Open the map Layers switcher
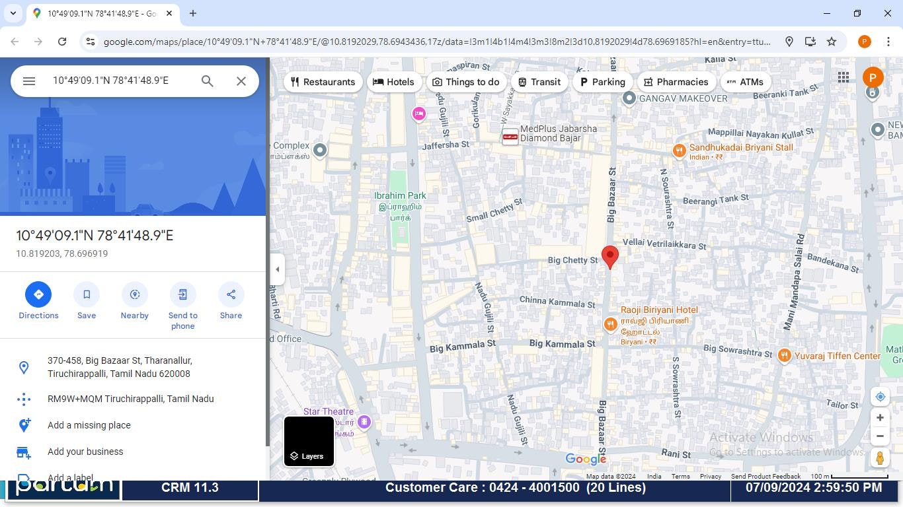 coord(308,440)
